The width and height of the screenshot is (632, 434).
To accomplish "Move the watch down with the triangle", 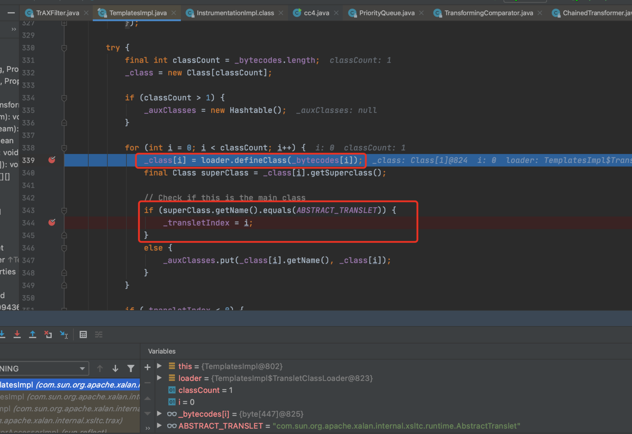I will point(147,413).
